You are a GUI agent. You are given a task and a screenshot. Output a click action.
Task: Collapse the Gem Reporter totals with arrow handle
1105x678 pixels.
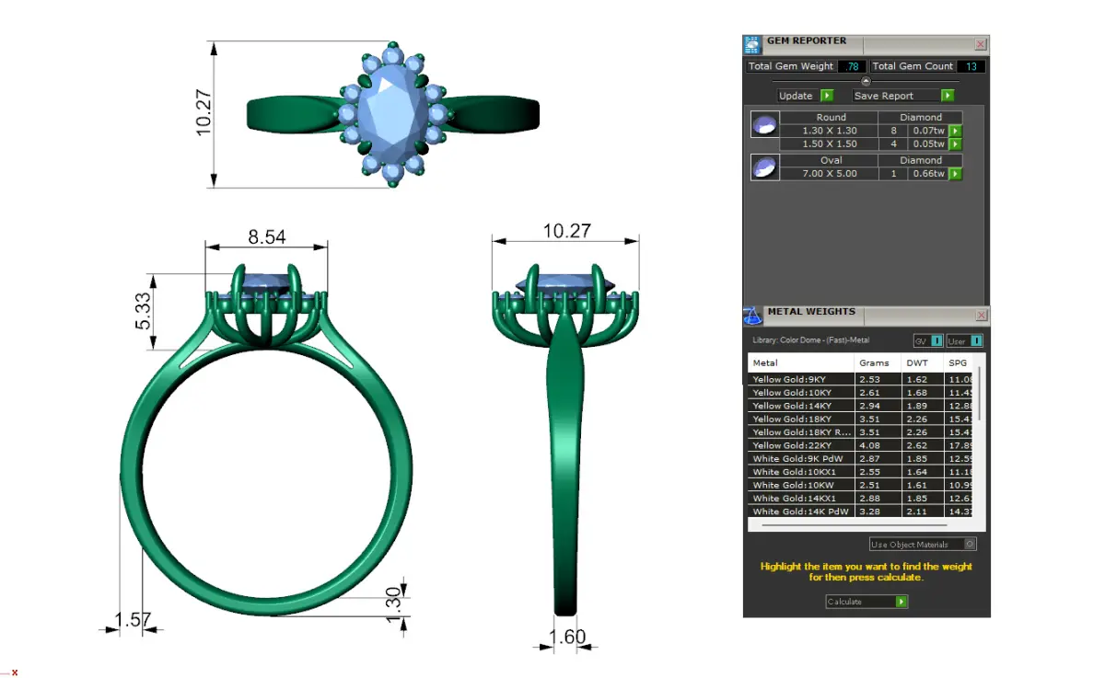pos(866,82)
